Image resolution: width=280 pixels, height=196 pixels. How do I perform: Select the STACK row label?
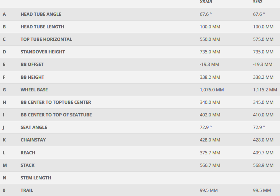[x=28, y=165]
